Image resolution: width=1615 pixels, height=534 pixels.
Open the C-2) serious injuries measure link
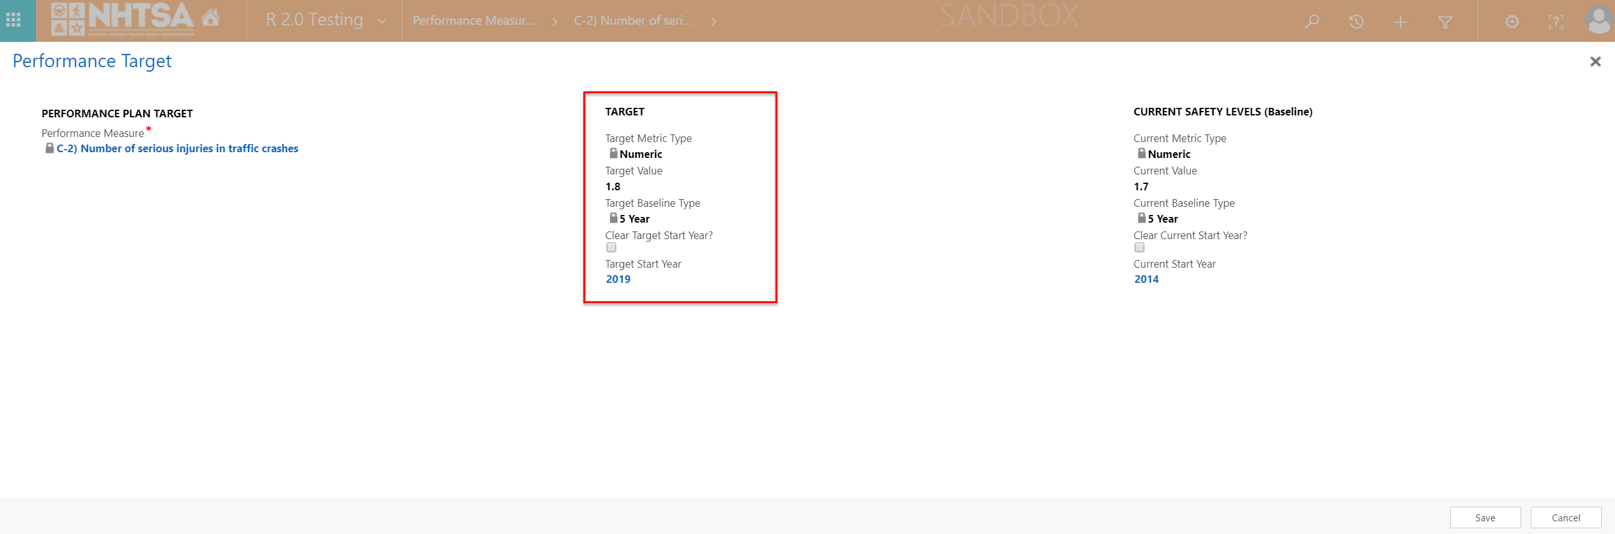coord(177,148)
